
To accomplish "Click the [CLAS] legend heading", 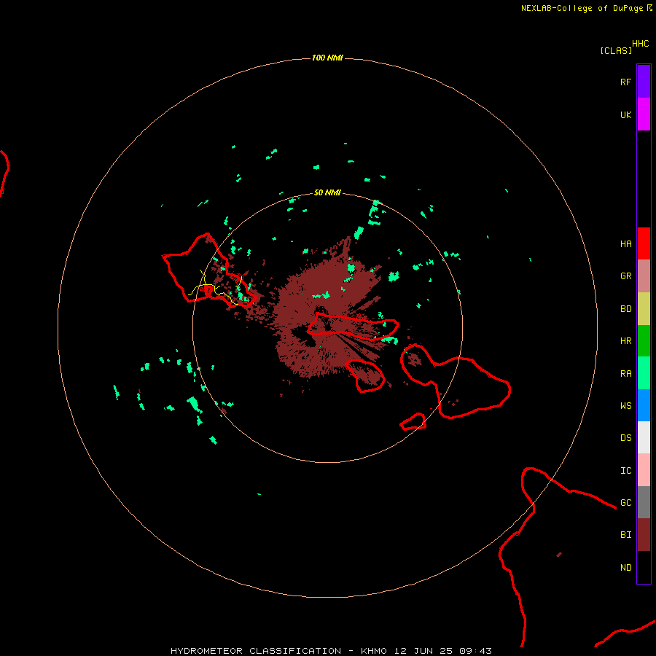I will (x=616, y=50).
